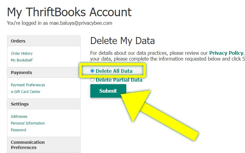
Task: Go to the Password settings link
Action: pos(18,130)
